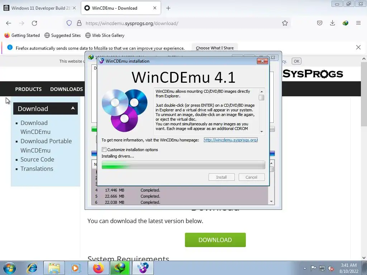
Task: Open the Suggested Sites bookmark
Action: click(62, 35)
